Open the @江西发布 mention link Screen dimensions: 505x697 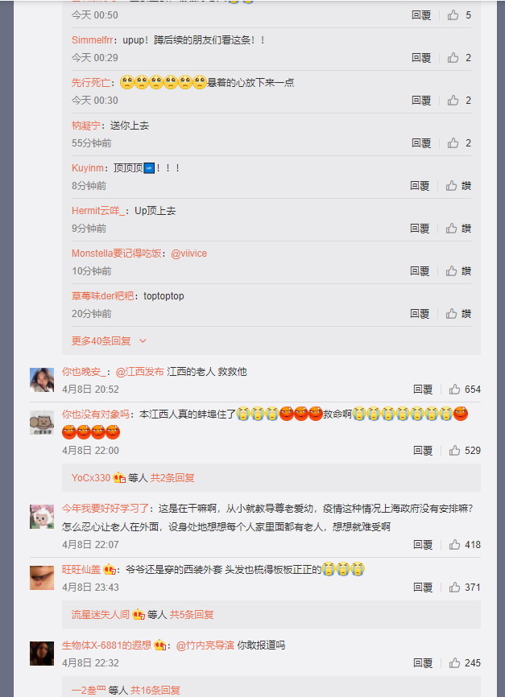pos(139,372)
